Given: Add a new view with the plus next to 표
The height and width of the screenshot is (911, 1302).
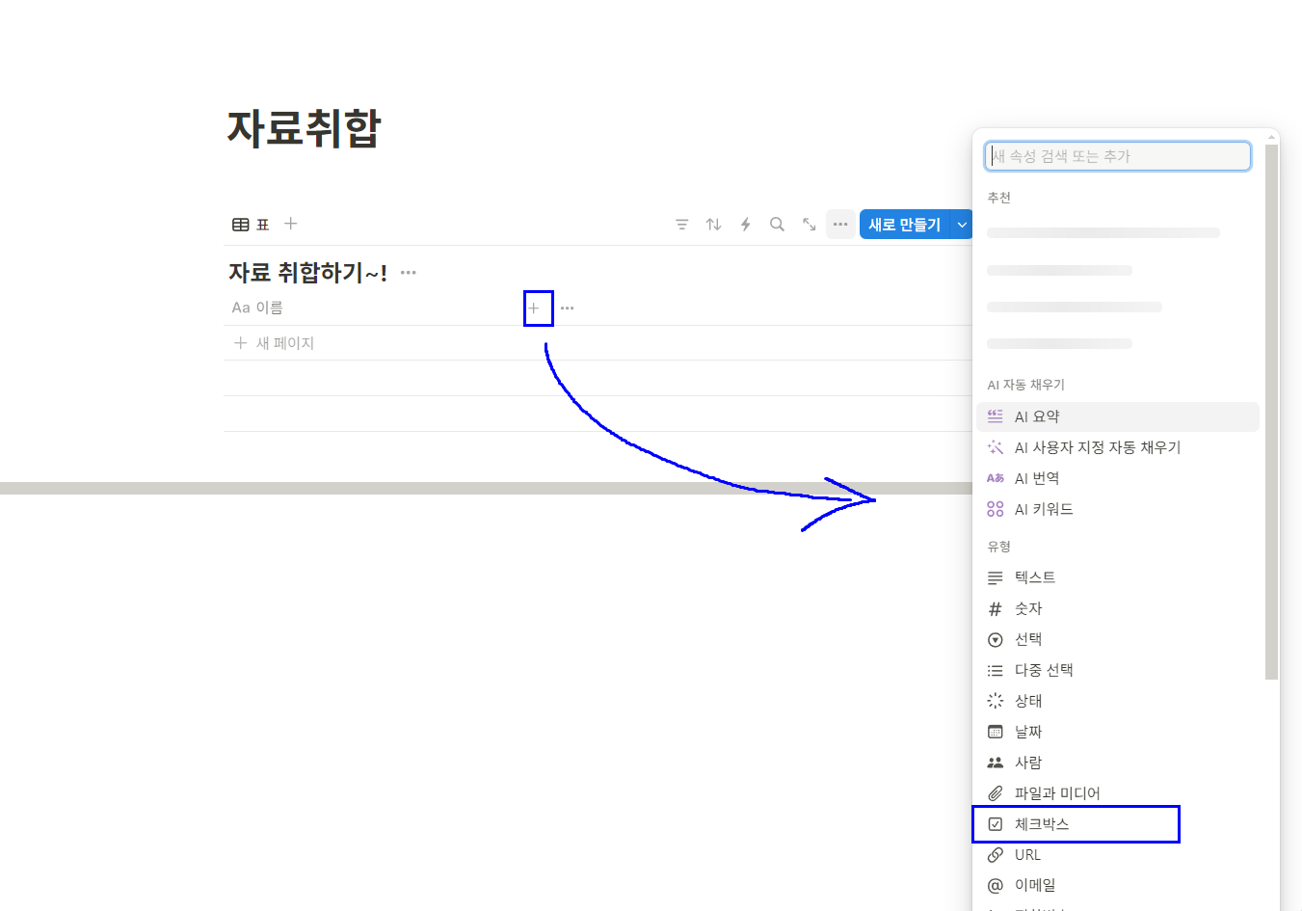Looking at the screenshot, I should pyautogui.click(x=290, y=223).
